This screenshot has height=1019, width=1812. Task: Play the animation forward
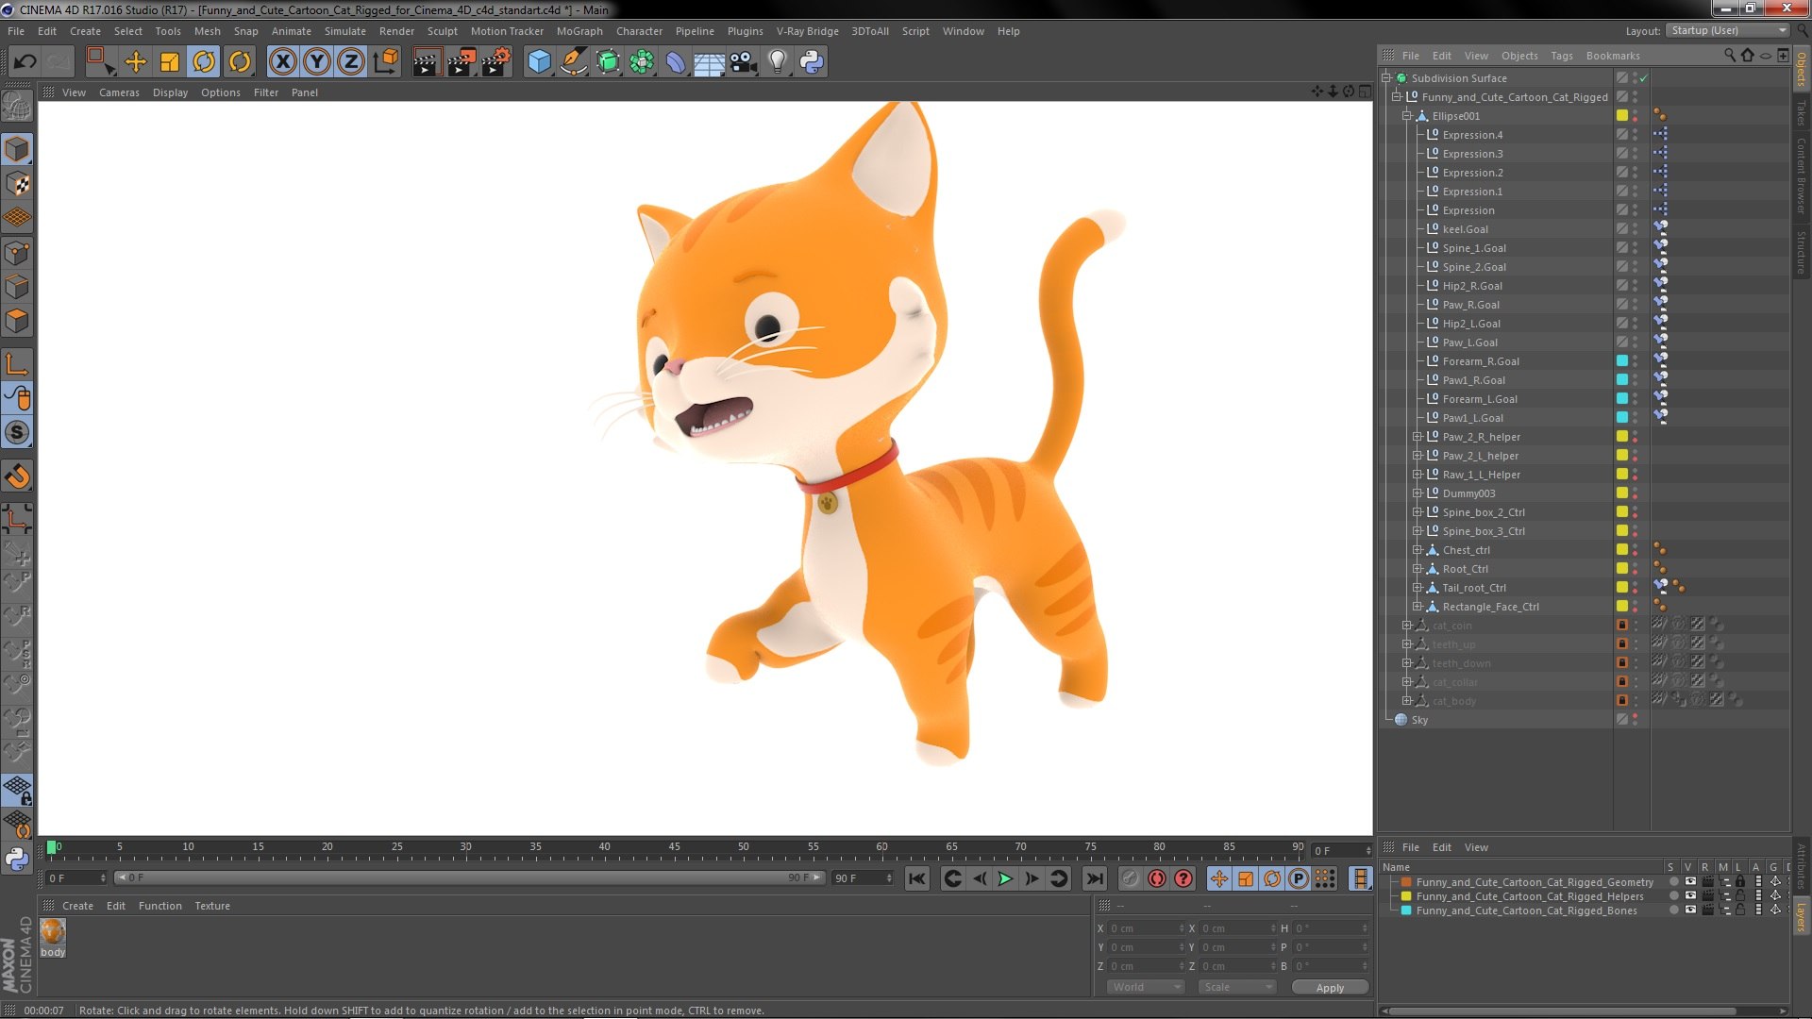click(x=1006, y=878)
